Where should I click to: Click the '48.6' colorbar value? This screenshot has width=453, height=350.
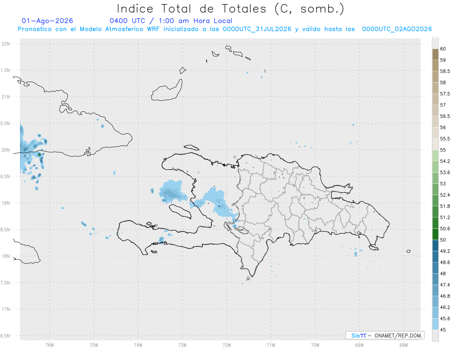click(445, 262)
